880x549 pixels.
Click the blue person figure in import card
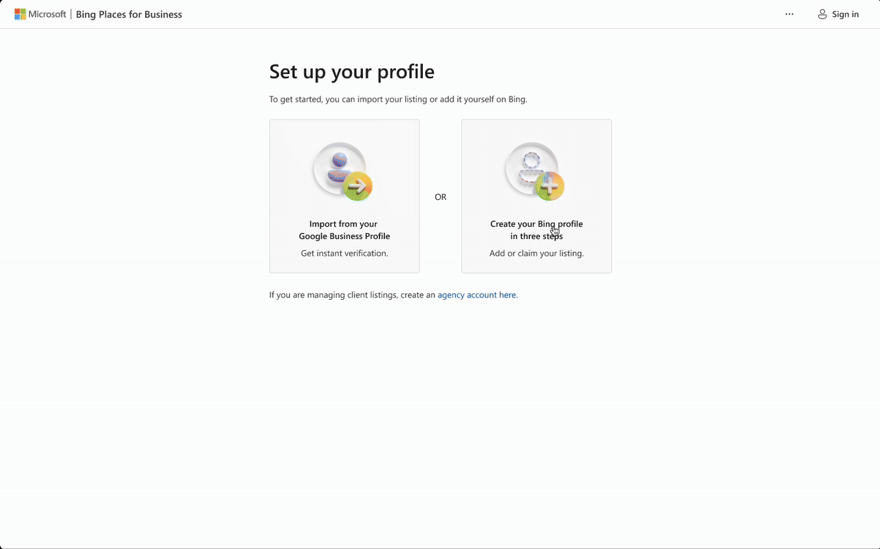click(338, 166)
